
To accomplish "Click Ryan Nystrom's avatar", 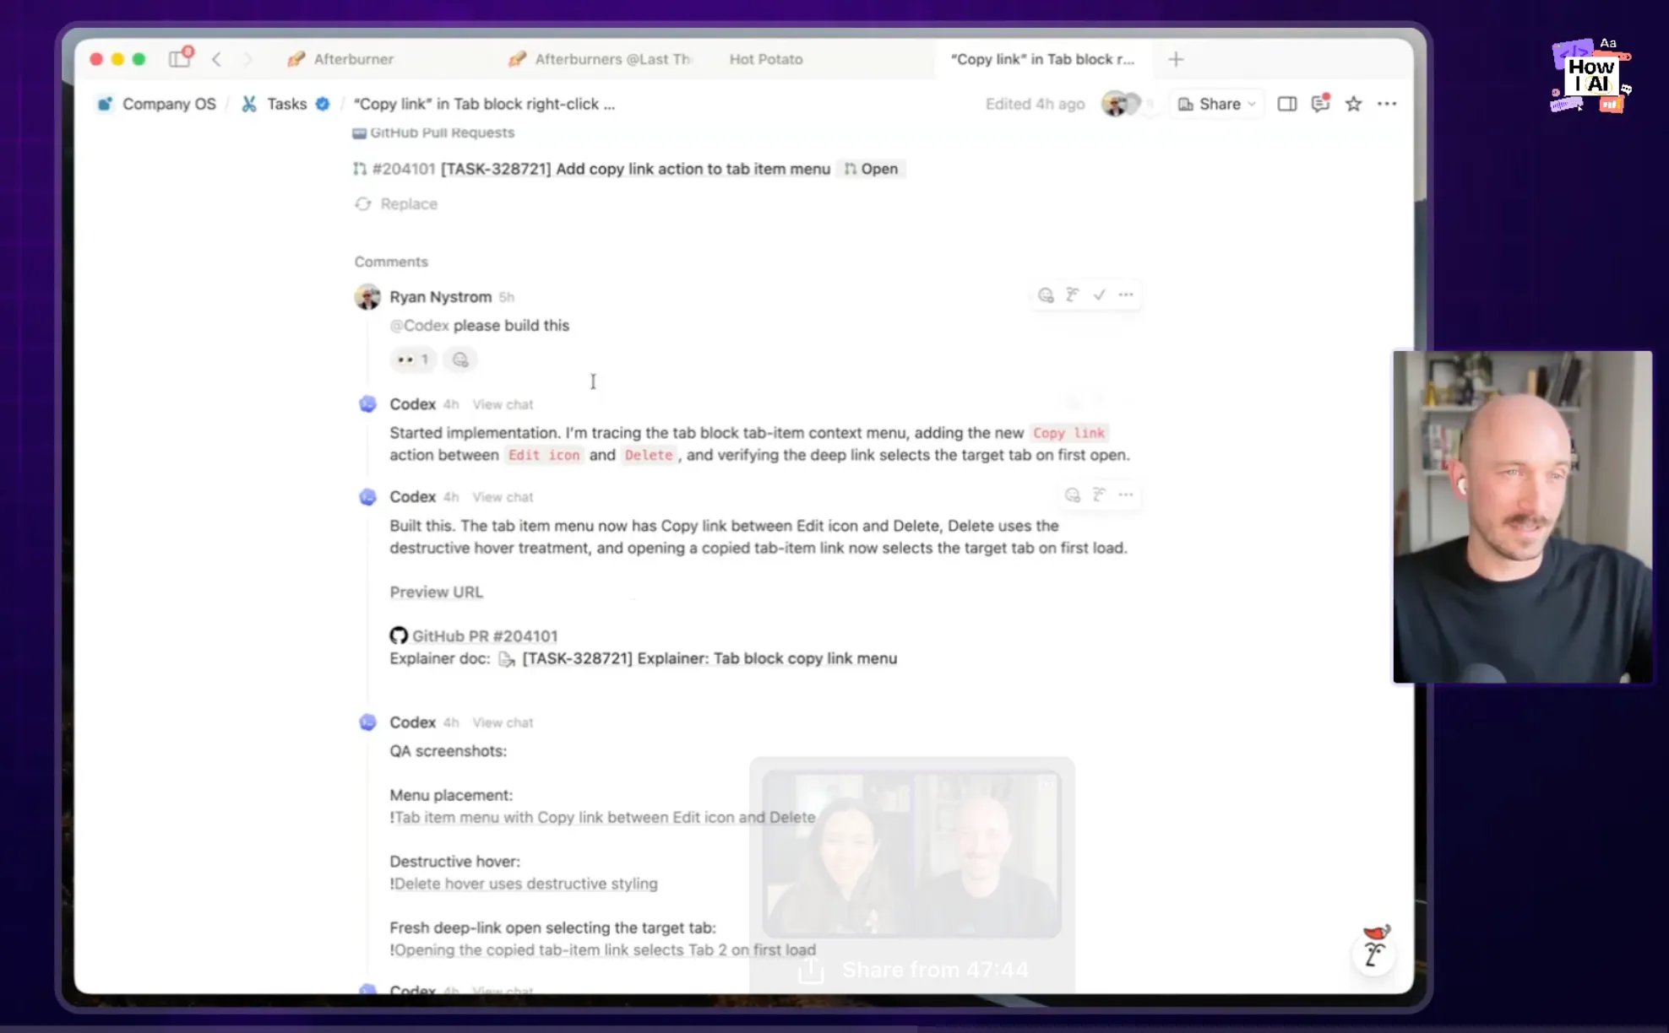I will point(367,297).
